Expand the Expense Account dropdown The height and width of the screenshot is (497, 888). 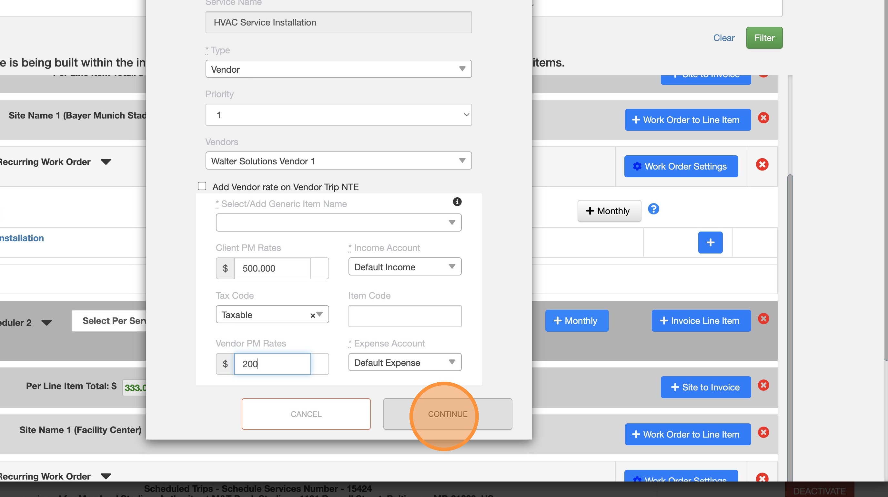tap(404, 362)
